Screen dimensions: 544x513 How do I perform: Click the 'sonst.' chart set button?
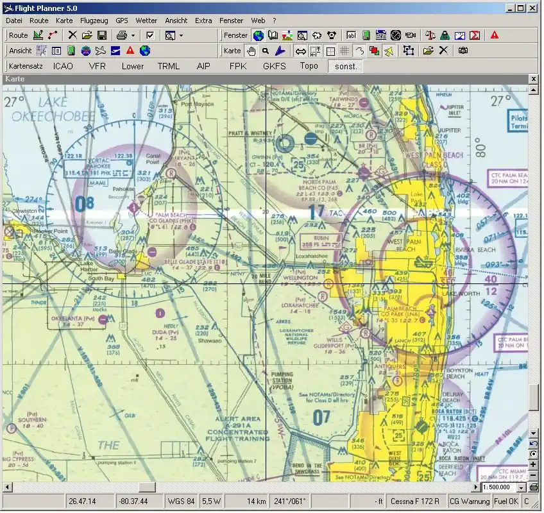[x=346, y=66]
